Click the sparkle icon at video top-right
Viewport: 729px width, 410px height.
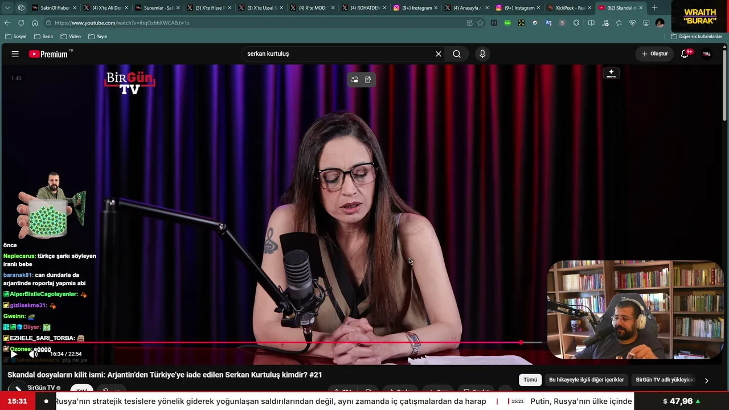coord(611,73)
